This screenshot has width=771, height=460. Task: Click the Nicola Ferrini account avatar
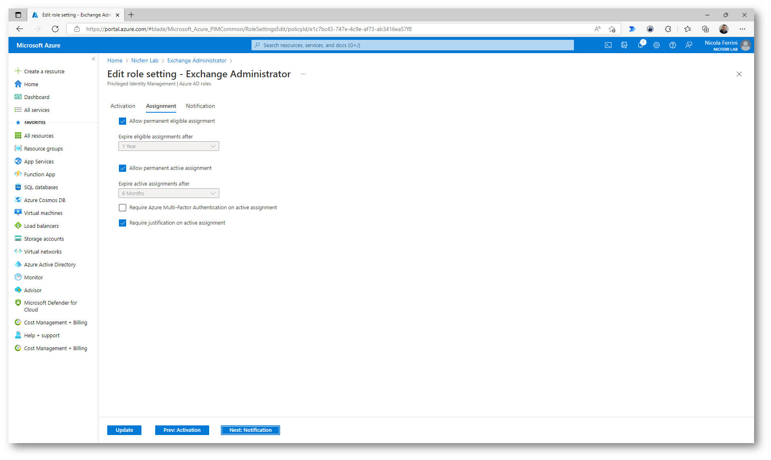[746, 45]
